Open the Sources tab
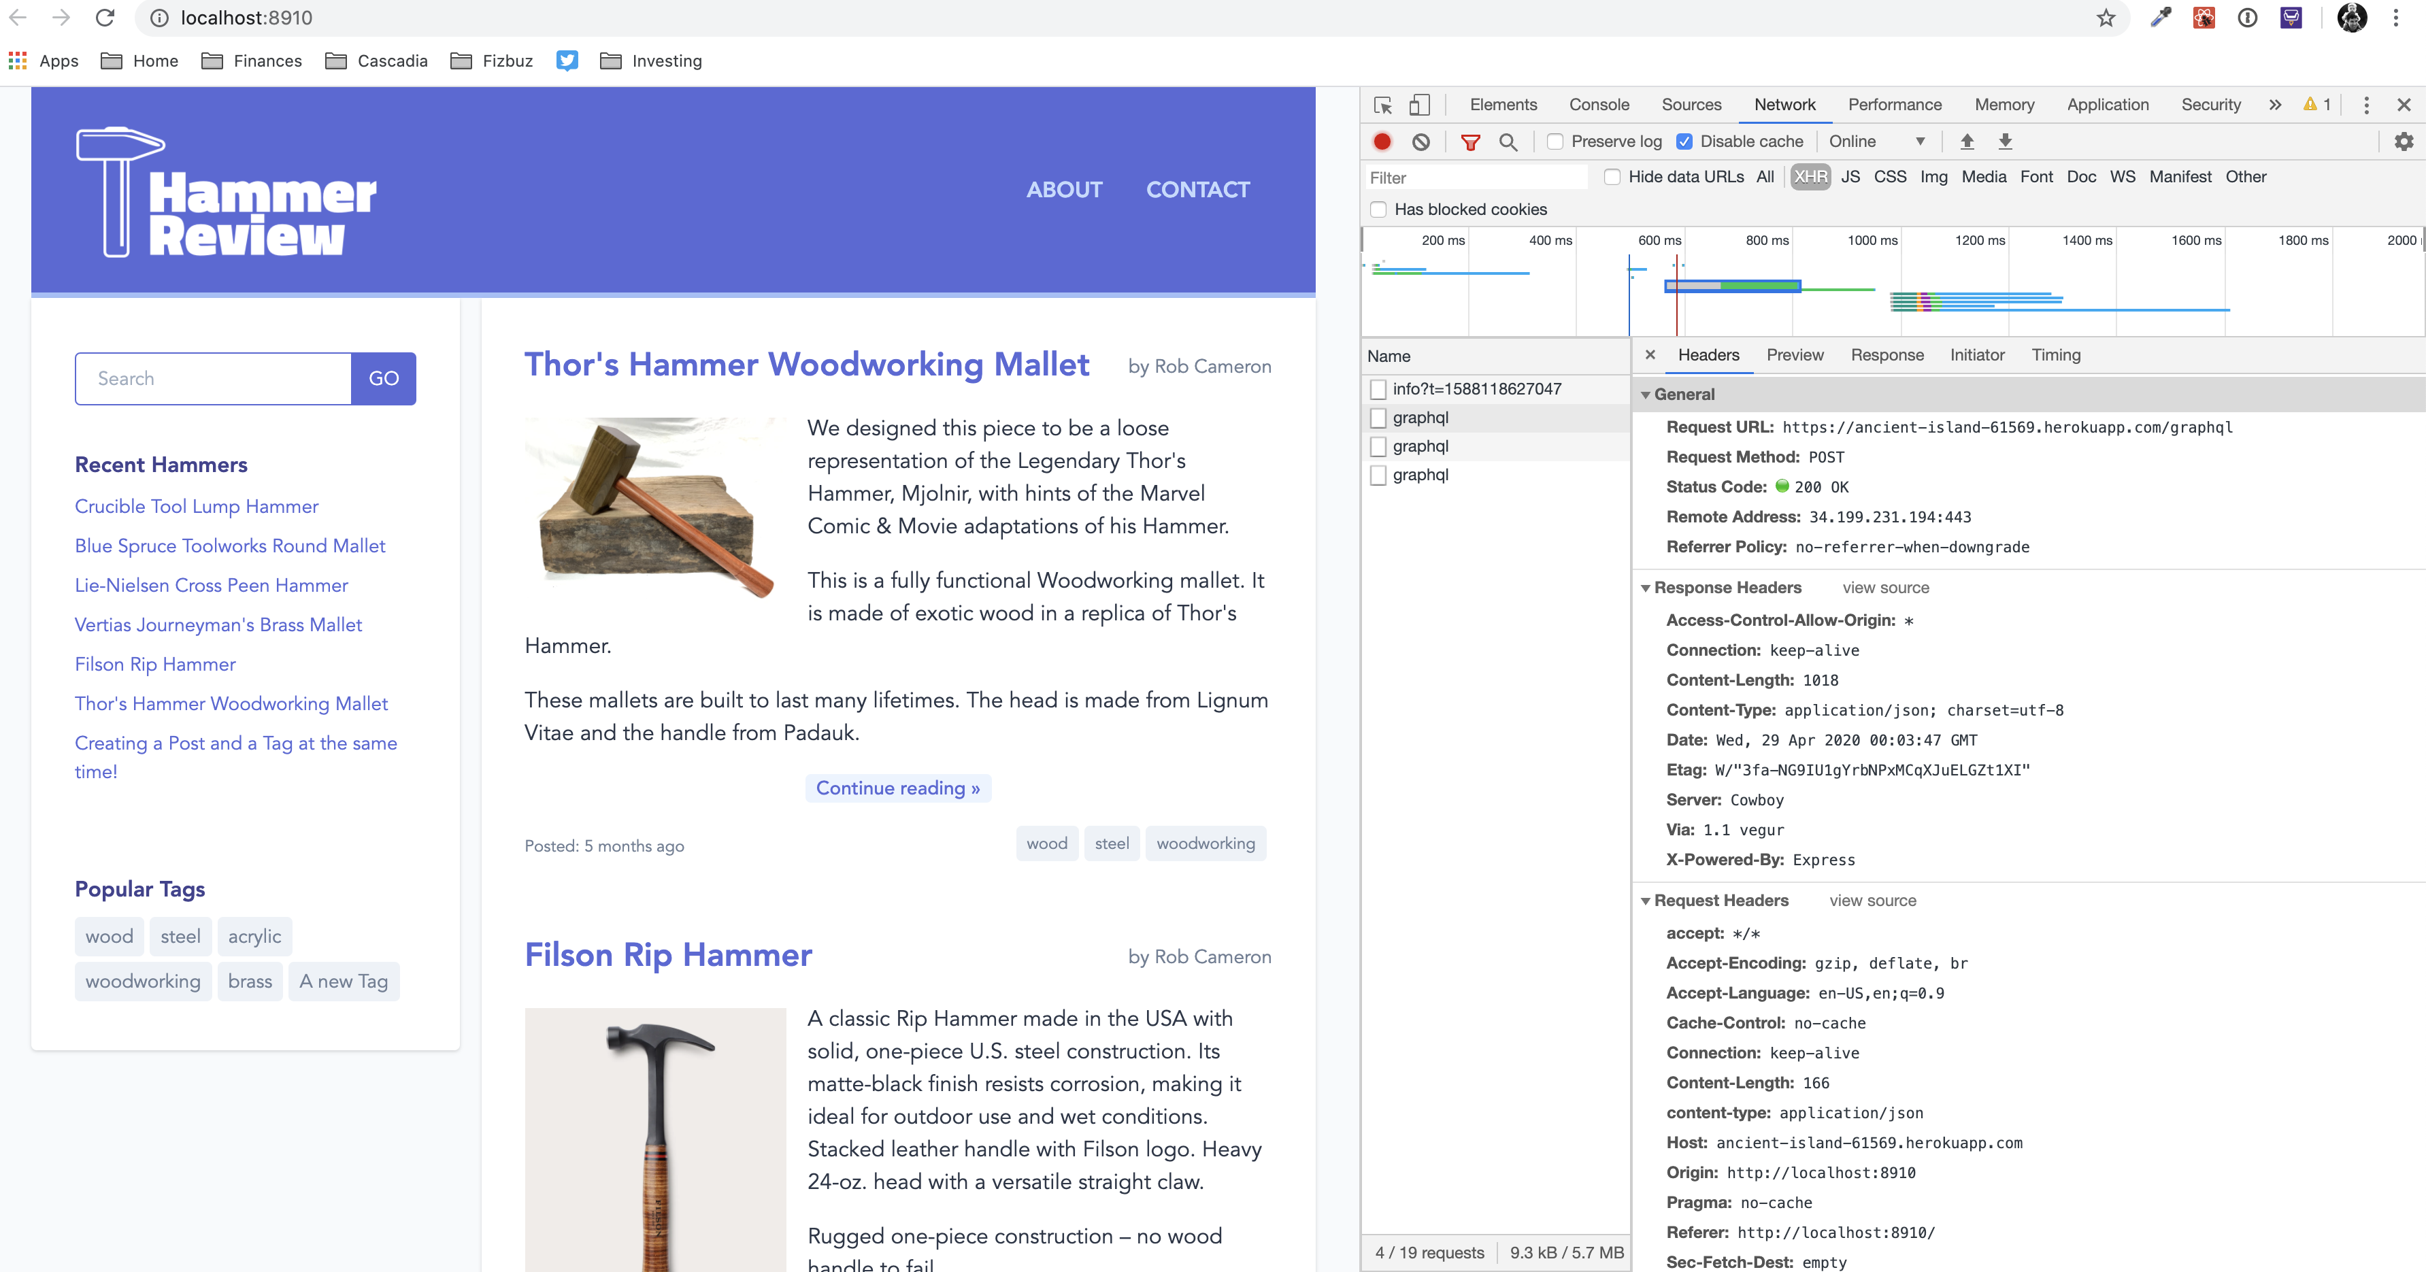The height and width of the screenshot is (1272, 2426). (1691, 105)
